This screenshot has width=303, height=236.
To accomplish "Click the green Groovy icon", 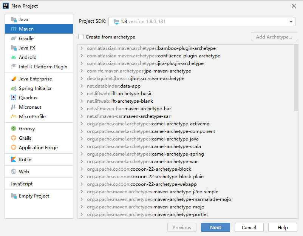I will point(14,128).
